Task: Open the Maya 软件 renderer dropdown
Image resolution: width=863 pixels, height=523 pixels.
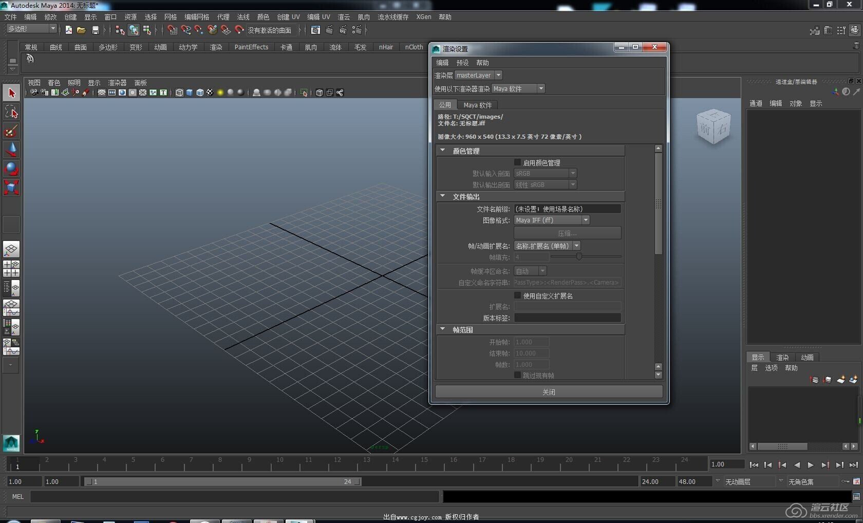Action: point(518,88)
